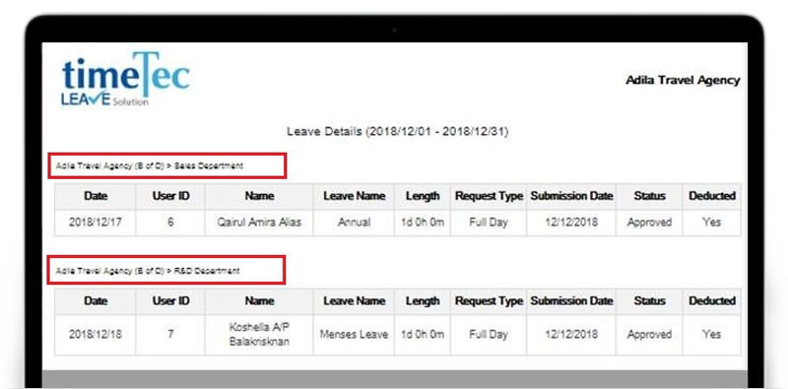Click the Status header in the R&D Department table
Image resolution: width=788 pixels, height=389 pixels.
tap(649, 301)
